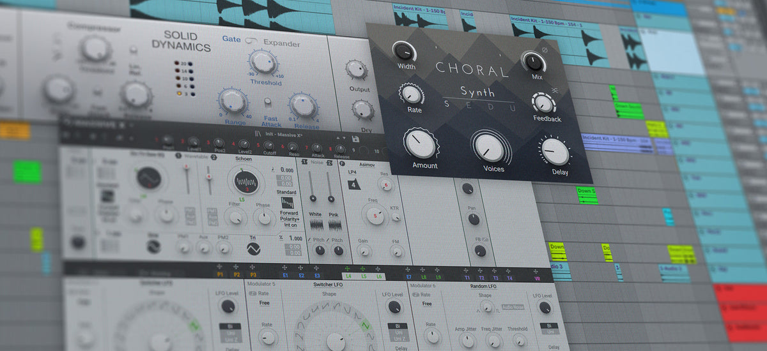The height and width of the screenshot is (351, 767).
Task: Click macro knob 5 Cutoff
Action: click(270, 146)
